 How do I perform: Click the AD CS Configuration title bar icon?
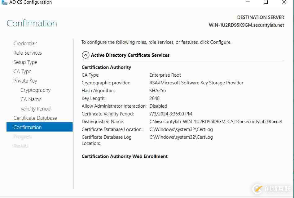point(5,2)
